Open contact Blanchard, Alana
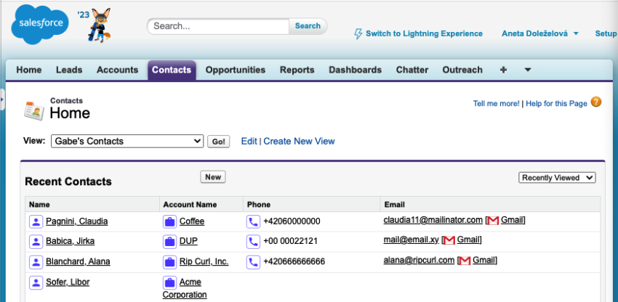 [78, 261]
